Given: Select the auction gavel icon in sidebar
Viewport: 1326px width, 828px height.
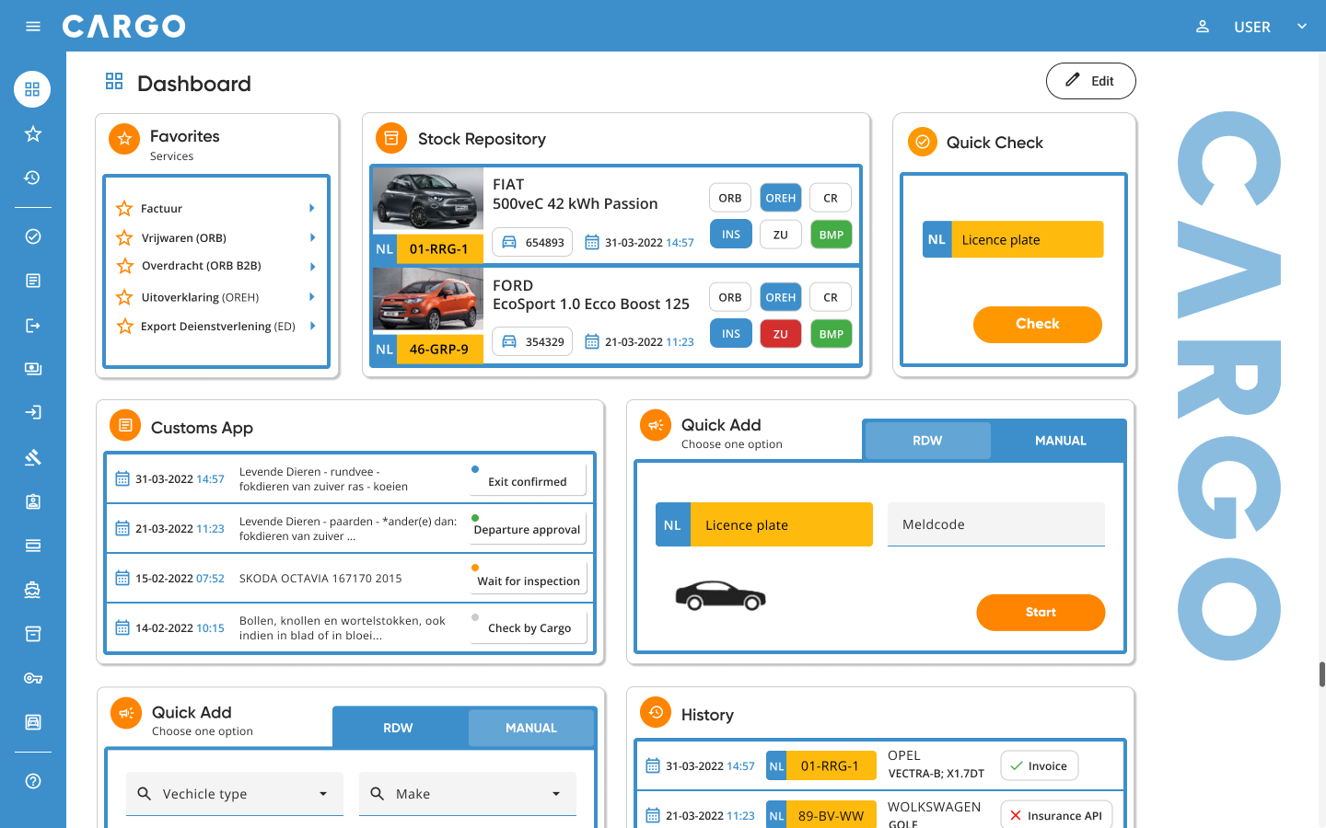Looking at the screenshot, I should tap(32, 456).
